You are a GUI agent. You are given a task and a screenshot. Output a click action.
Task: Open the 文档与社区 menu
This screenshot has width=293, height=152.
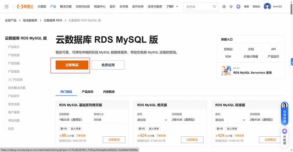point(83,6)
